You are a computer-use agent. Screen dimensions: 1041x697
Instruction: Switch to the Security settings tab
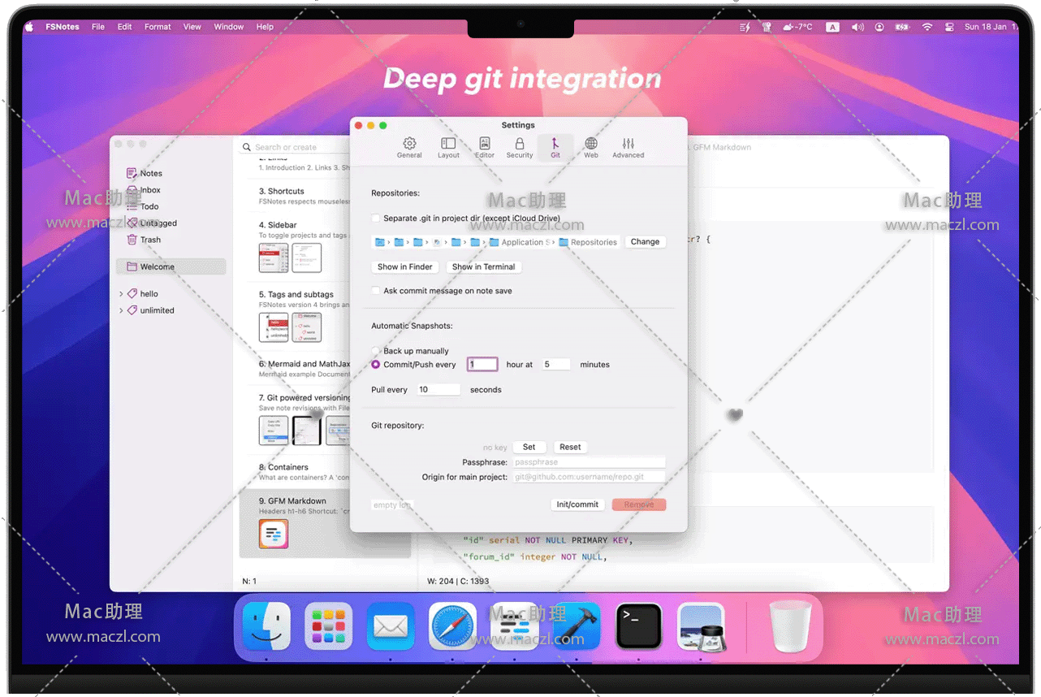520,147
